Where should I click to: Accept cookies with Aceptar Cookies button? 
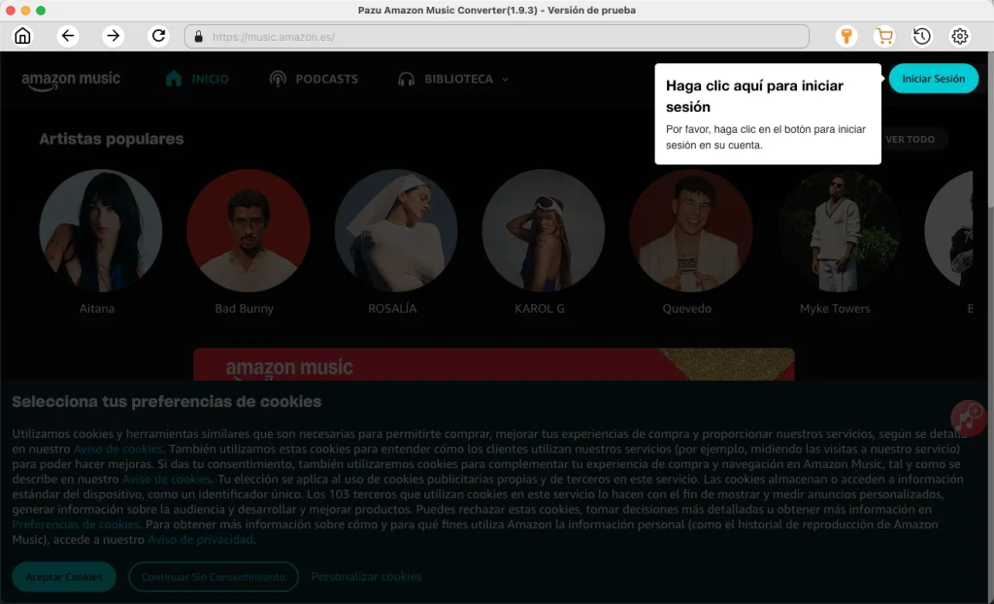coord(63,576)
